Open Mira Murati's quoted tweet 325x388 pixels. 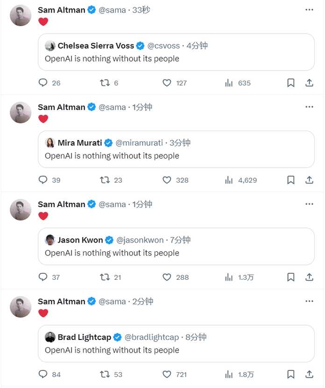click(176, 149)
